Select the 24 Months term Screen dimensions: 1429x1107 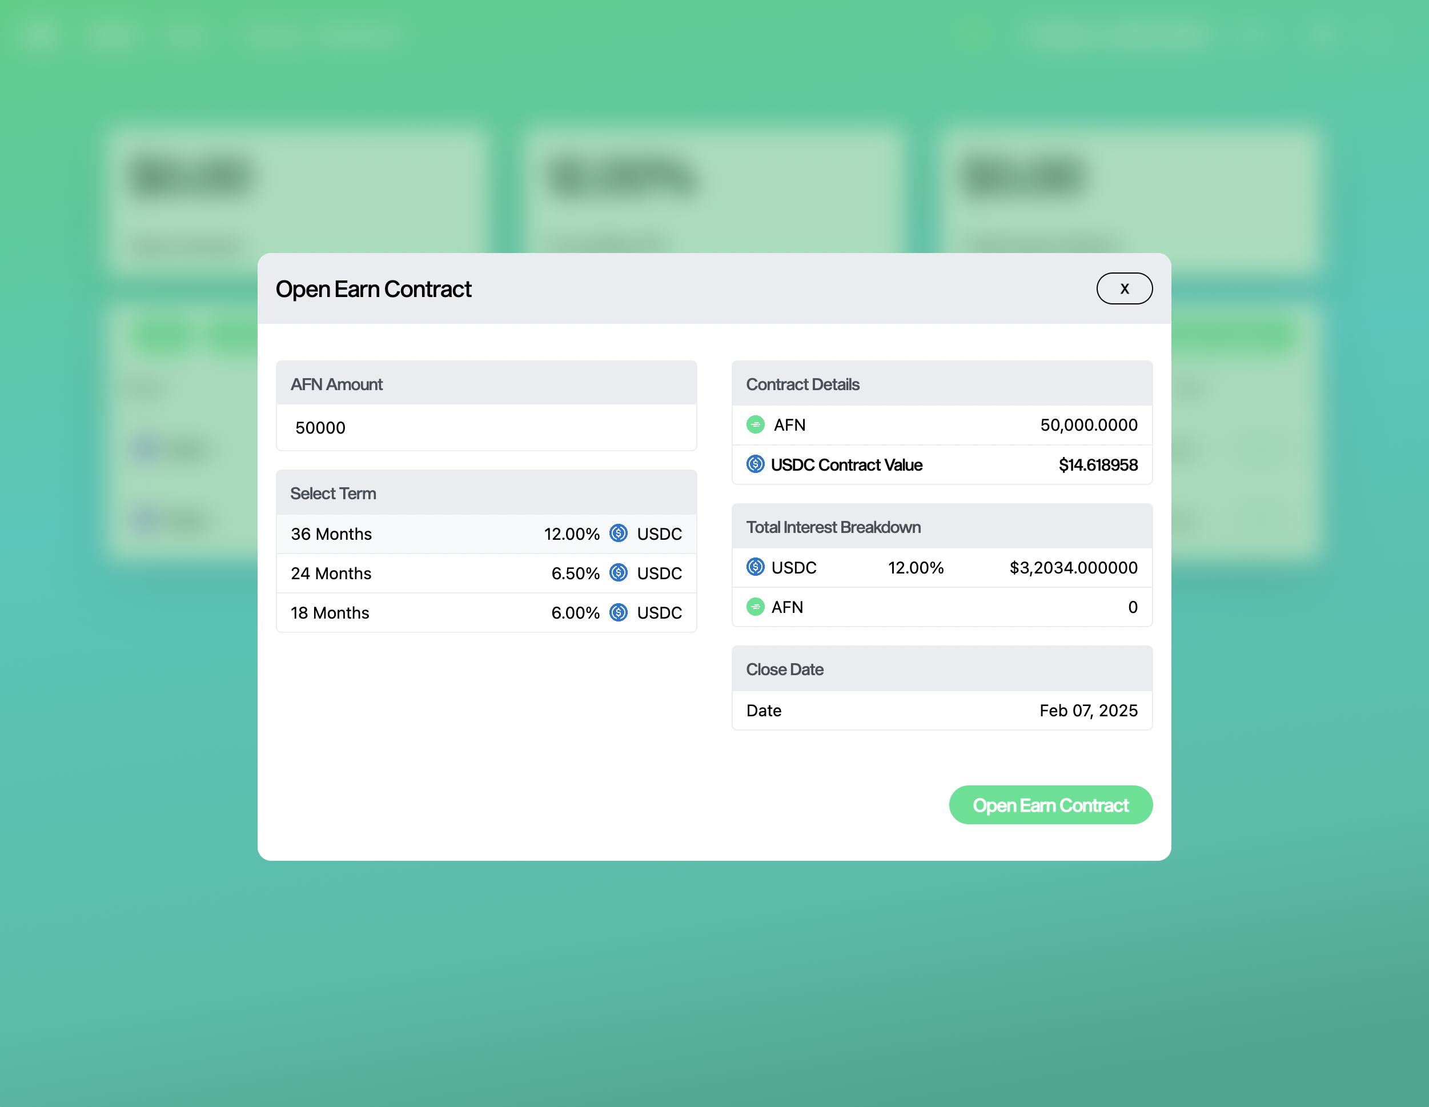(331, 573)
